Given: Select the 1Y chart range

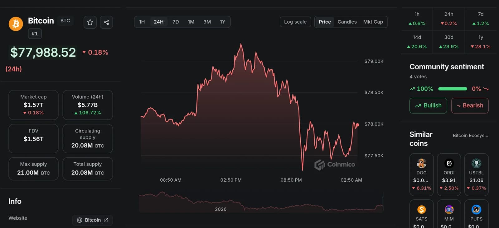Looking at the screenshot, I should [x=222, y=22].
